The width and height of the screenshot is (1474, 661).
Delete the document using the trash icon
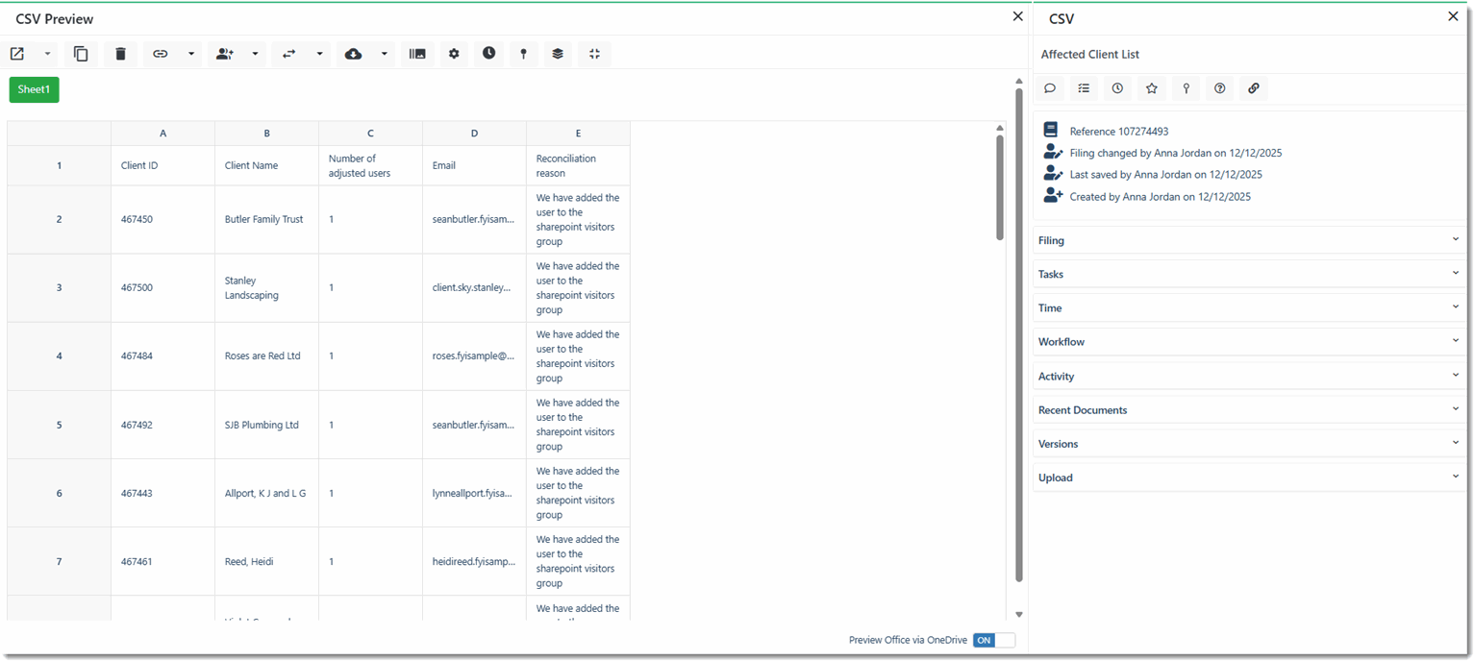(120, 54)
